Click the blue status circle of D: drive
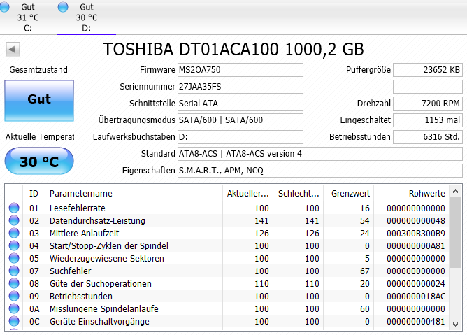Screen dimensions: 467x335 pyautogui.click(x=63, y=7)
